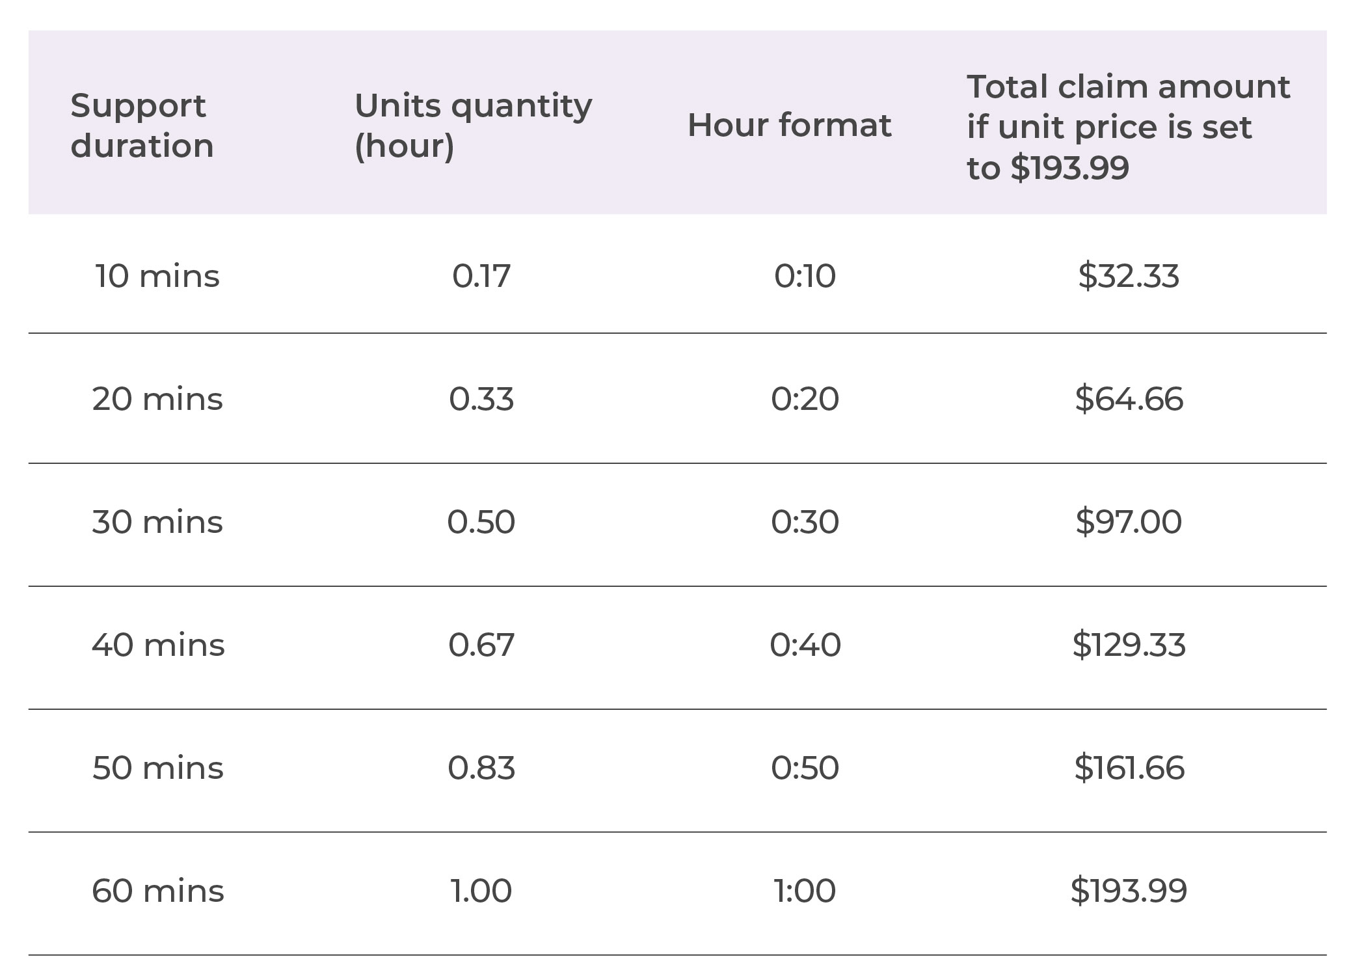
Task: Select the 0.17 units quantity cell
Action: 481,276
